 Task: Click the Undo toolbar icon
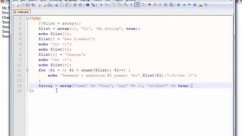(x=75, y=5)
